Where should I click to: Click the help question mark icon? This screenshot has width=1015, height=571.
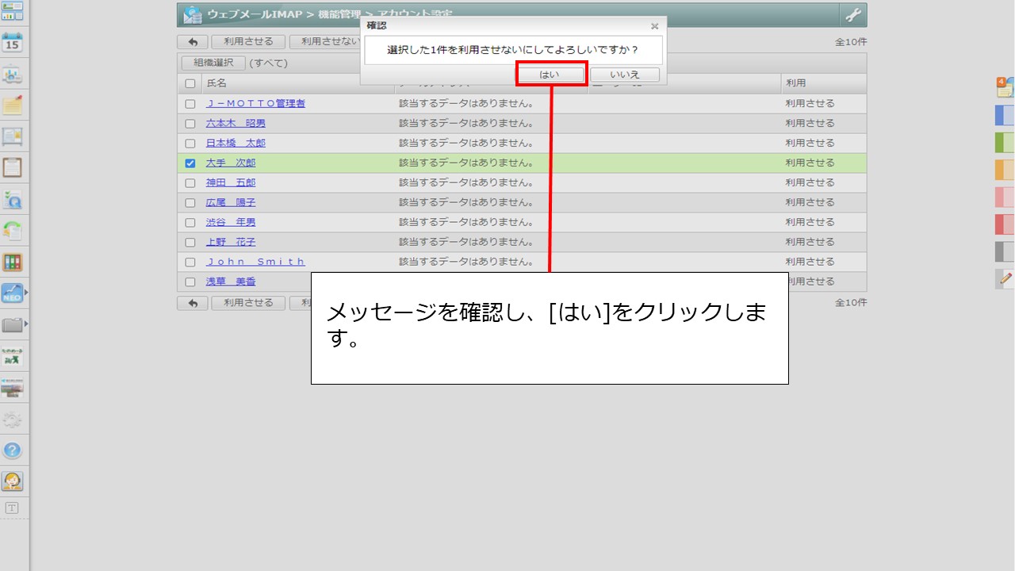[x=12, y=449]
